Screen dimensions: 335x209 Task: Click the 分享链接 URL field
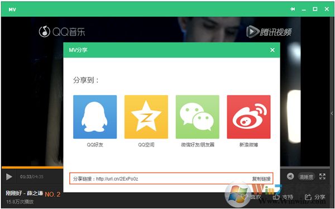click(171, 178)
